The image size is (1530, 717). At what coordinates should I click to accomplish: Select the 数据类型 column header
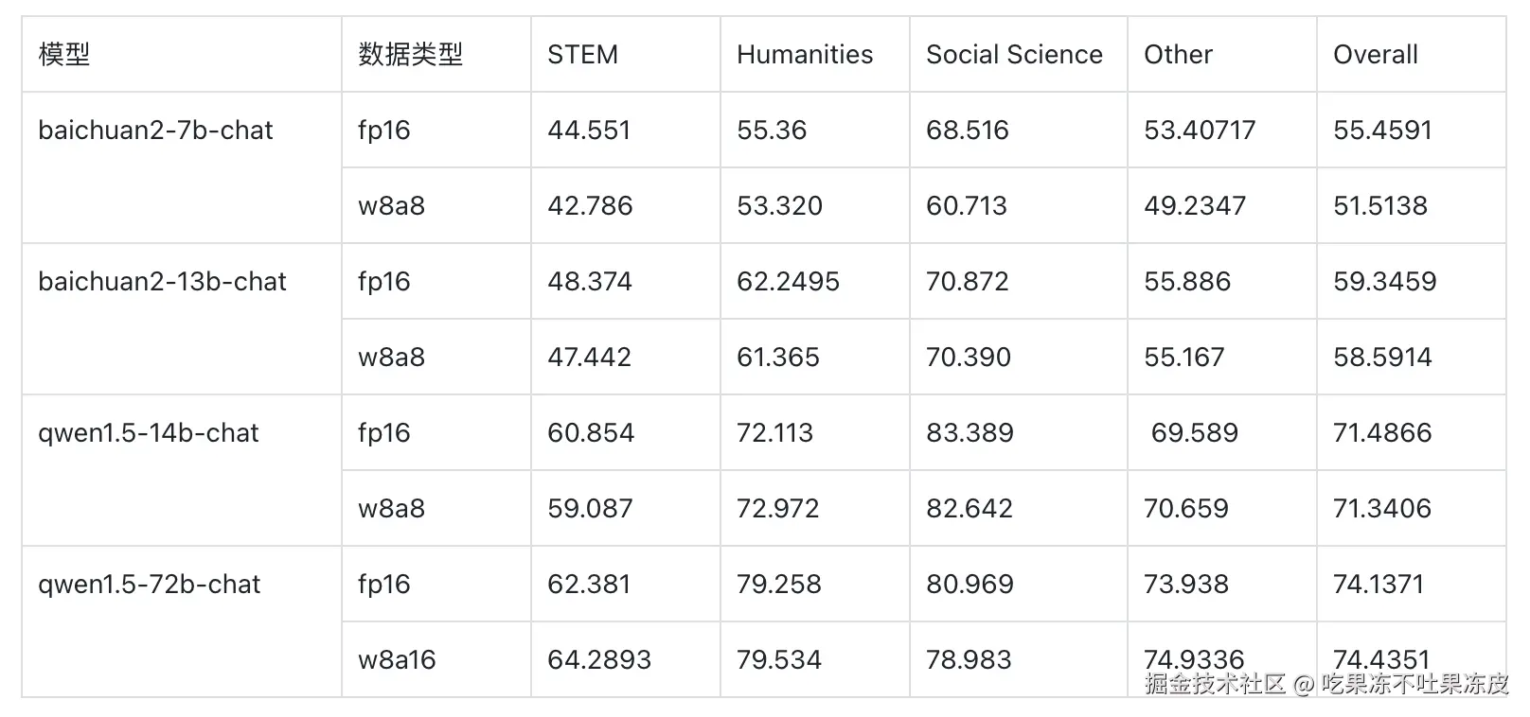[410, 55]
